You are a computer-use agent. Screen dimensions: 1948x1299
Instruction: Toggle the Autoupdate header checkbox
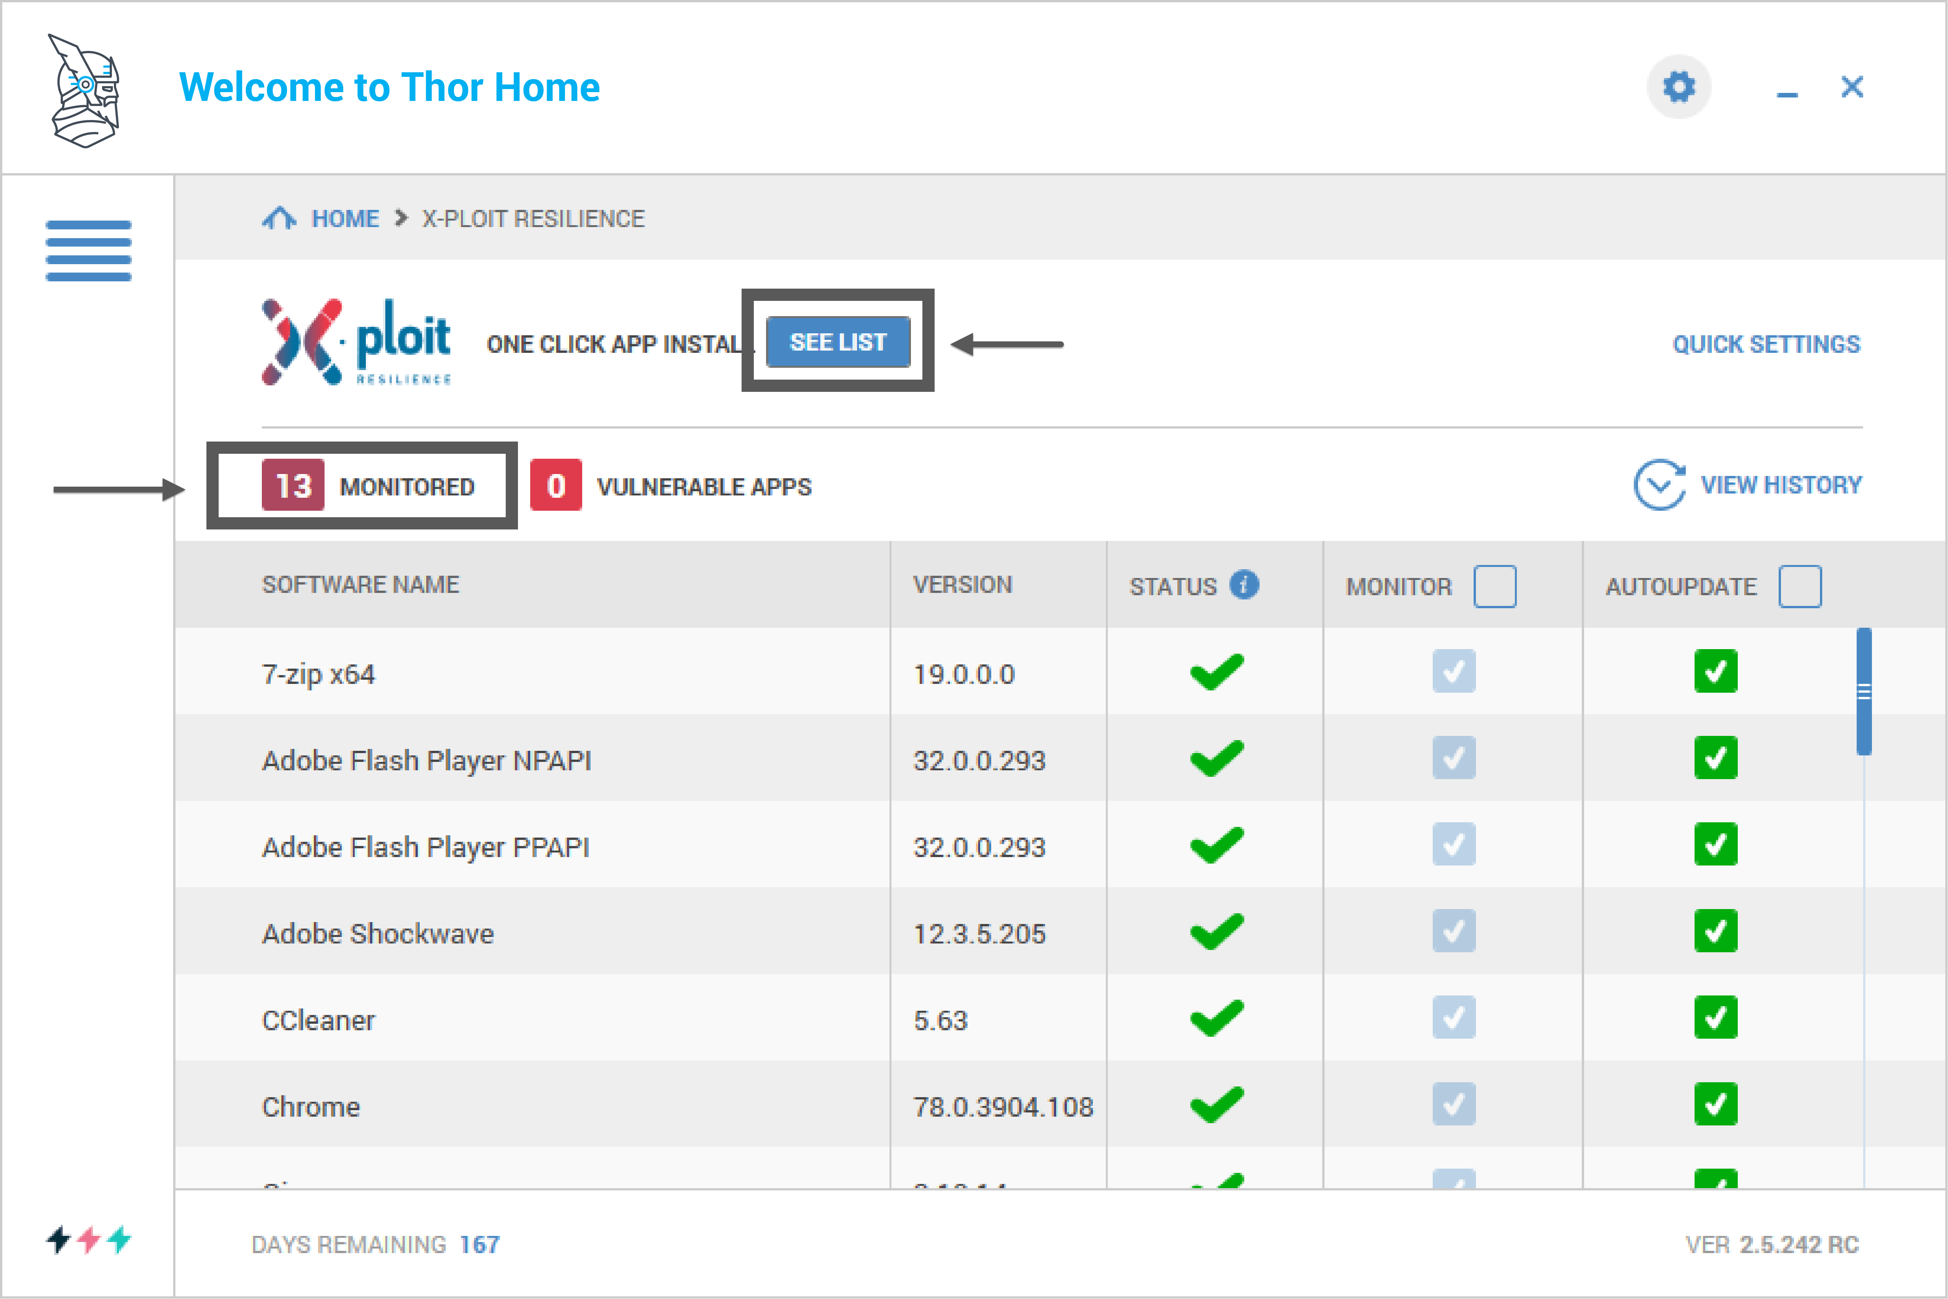(x=1800, y=586)
